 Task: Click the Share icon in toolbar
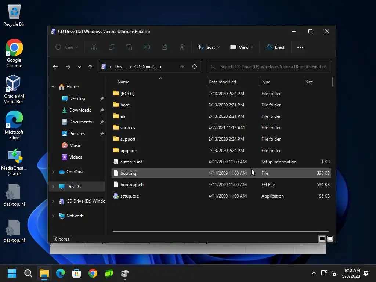(164, 47)
